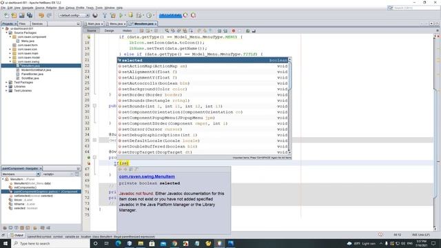Switch to the Design view button
Screen dimensions: 441x248
pos(109,30)
